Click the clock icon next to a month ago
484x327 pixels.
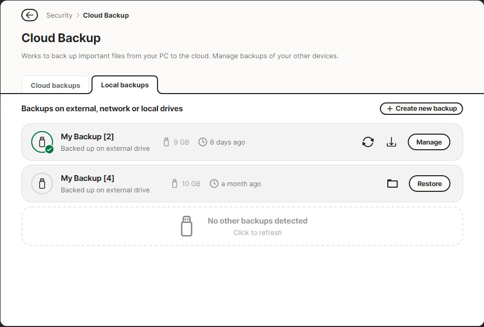click(x=214, y=184)
